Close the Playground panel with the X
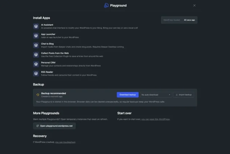The height and width of the screenshot is (154, 230). coord(194,5)
